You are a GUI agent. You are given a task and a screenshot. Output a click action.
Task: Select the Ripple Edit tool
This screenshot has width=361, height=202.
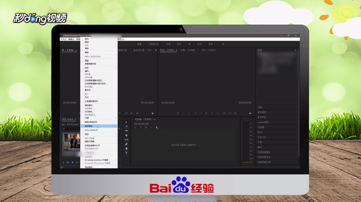(x=126, y=131)
